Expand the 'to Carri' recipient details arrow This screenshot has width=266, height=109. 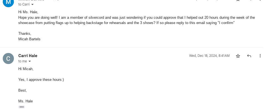(x=32, y=4)
